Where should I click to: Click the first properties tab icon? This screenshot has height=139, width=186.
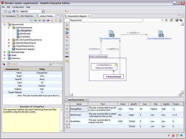[4, 64]
